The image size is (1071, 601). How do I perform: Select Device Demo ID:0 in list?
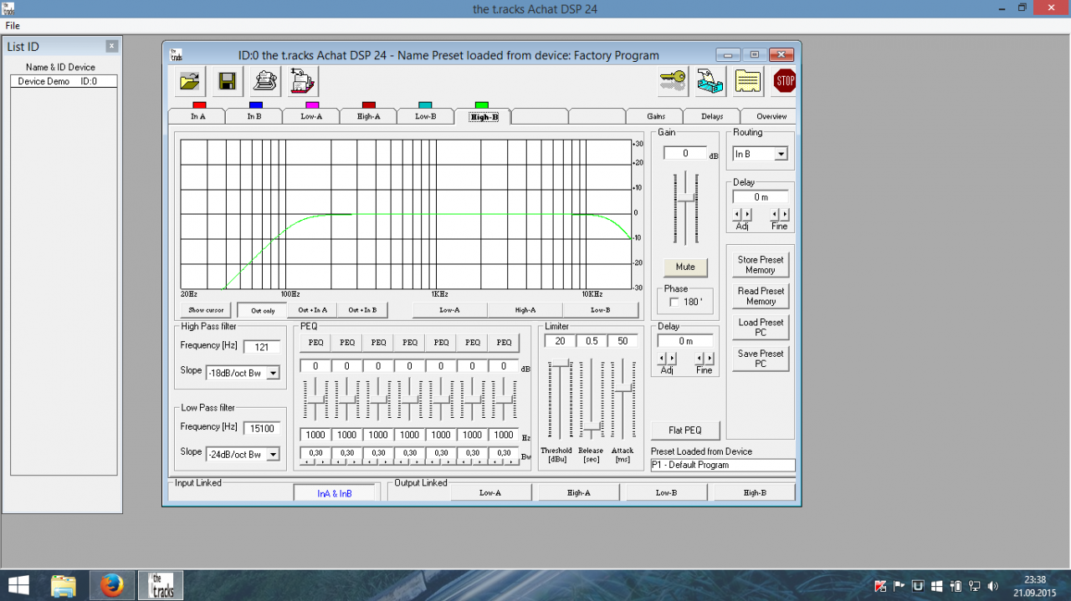pyautogui.click(x=64, y=82)
